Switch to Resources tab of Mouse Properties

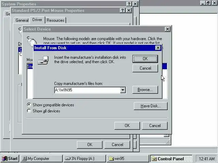56,20
